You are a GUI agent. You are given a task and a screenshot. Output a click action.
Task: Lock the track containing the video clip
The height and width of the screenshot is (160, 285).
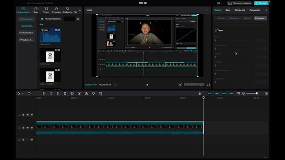click(x=23, y=128)
